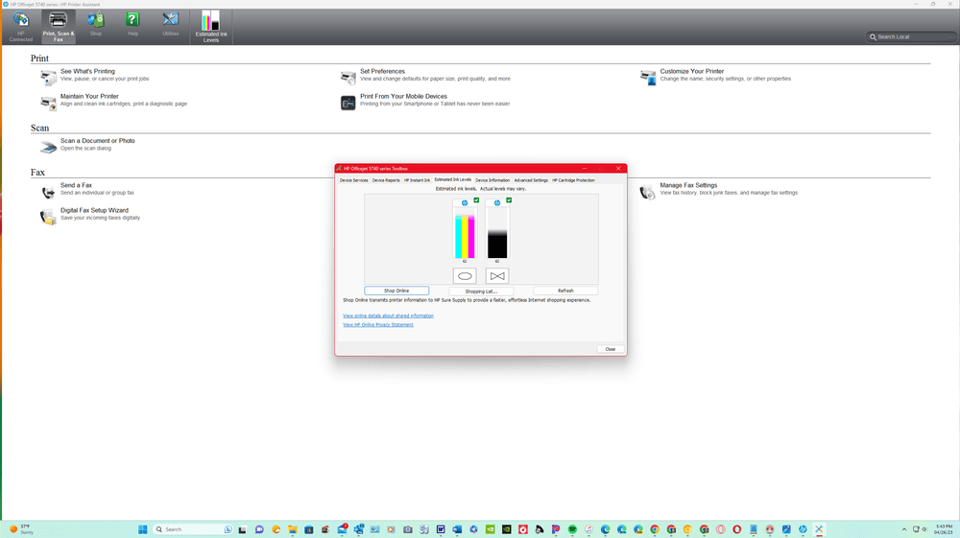The height and width of the screenshot is (538, 960).
Task: Click the green checkmark on the tri-color cartridge
Action: [476, 200]
